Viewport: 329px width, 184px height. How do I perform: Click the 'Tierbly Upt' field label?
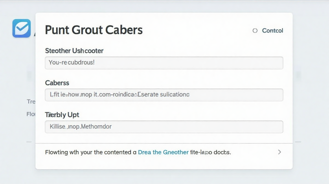[x=62, y=115]
